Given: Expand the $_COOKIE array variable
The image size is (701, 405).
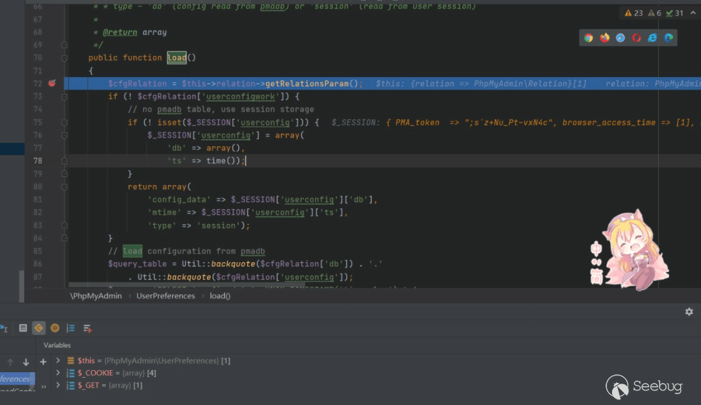Looking at the screenshot, I should coord(58,373).
